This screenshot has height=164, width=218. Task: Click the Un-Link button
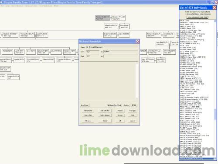[88, 121]
